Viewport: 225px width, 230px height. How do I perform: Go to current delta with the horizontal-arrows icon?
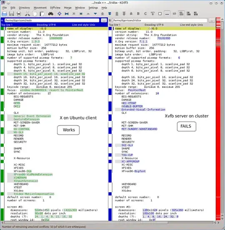click(67, 14)
